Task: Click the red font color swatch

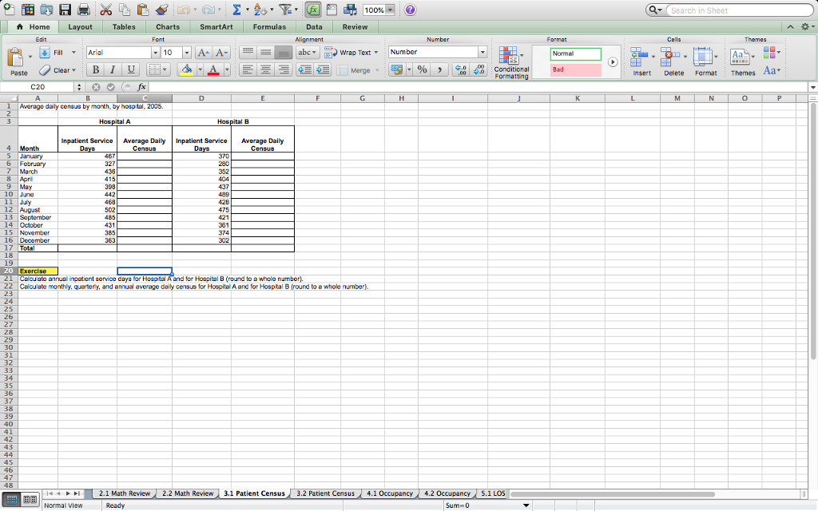Action: tap(213, 69)
